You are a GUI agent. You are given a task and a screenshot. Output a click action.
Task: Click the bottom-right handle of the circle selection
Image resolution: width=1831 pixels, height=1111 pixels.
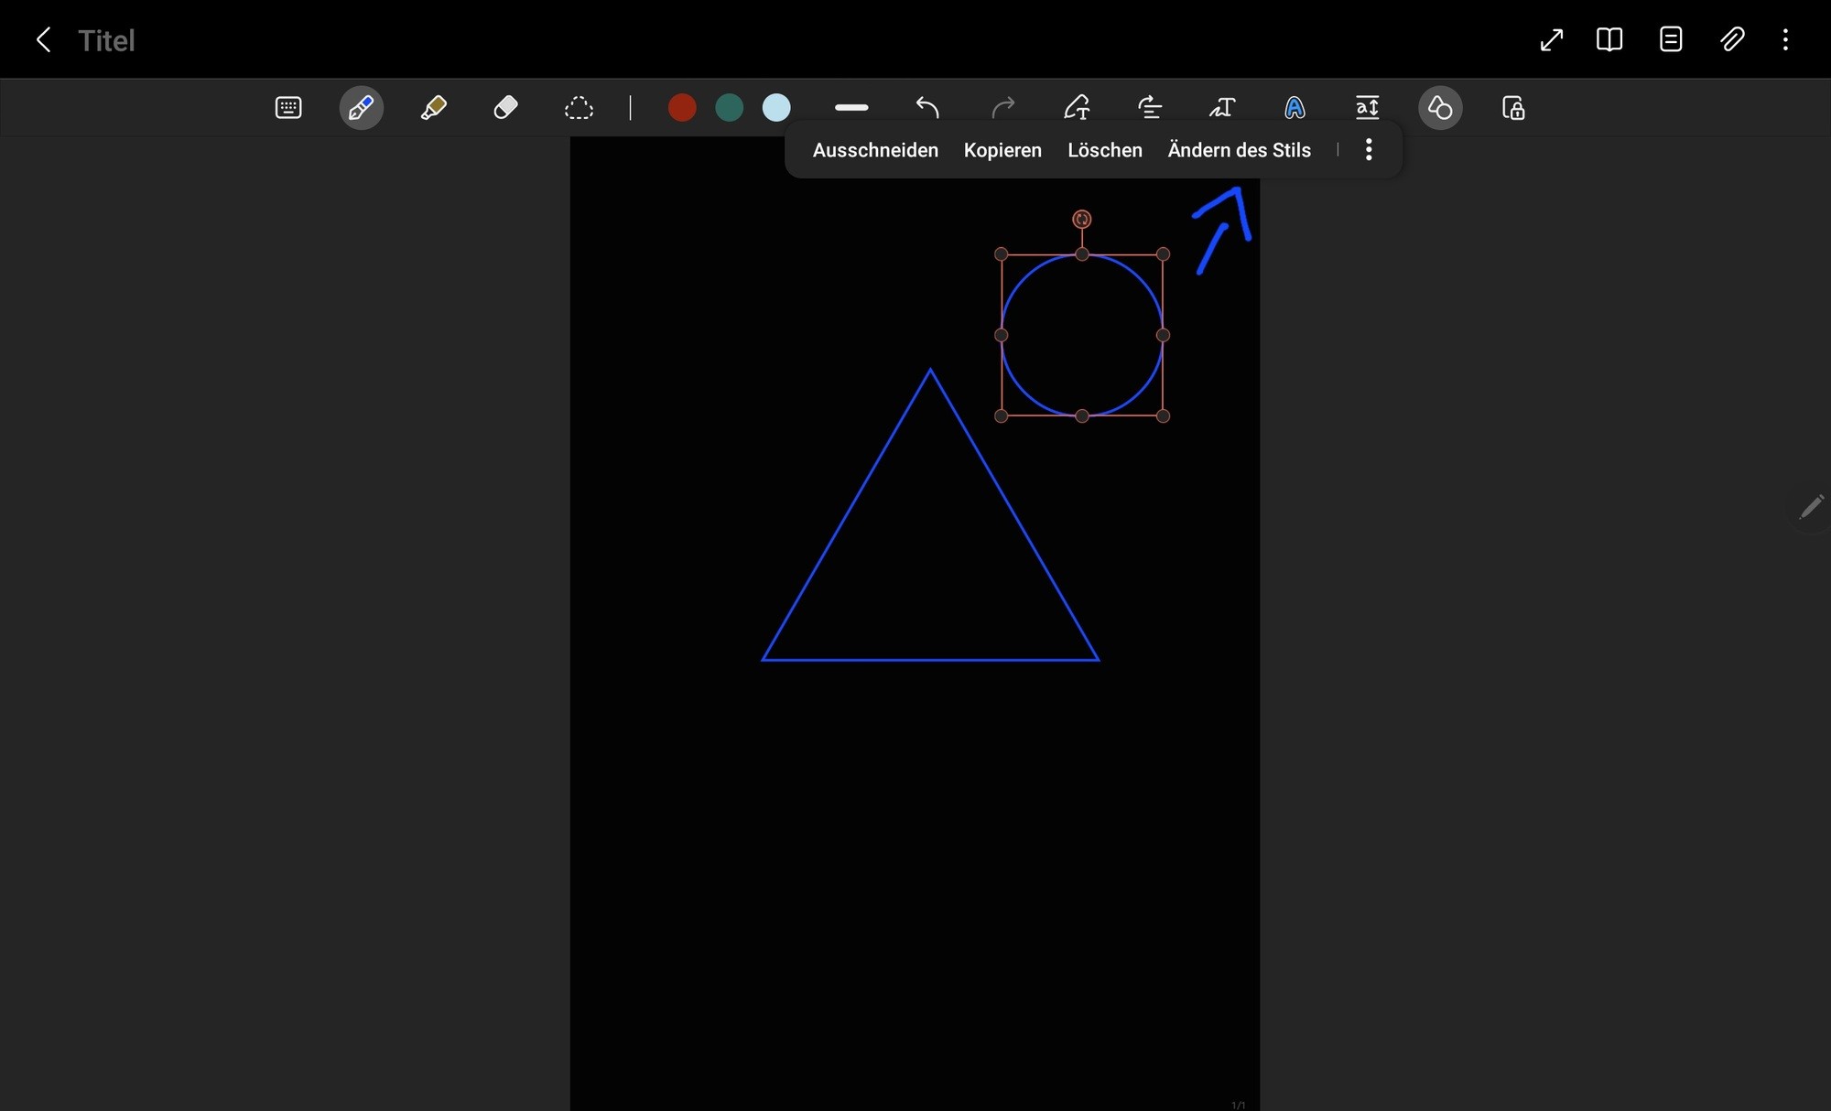pos(1164,416)
